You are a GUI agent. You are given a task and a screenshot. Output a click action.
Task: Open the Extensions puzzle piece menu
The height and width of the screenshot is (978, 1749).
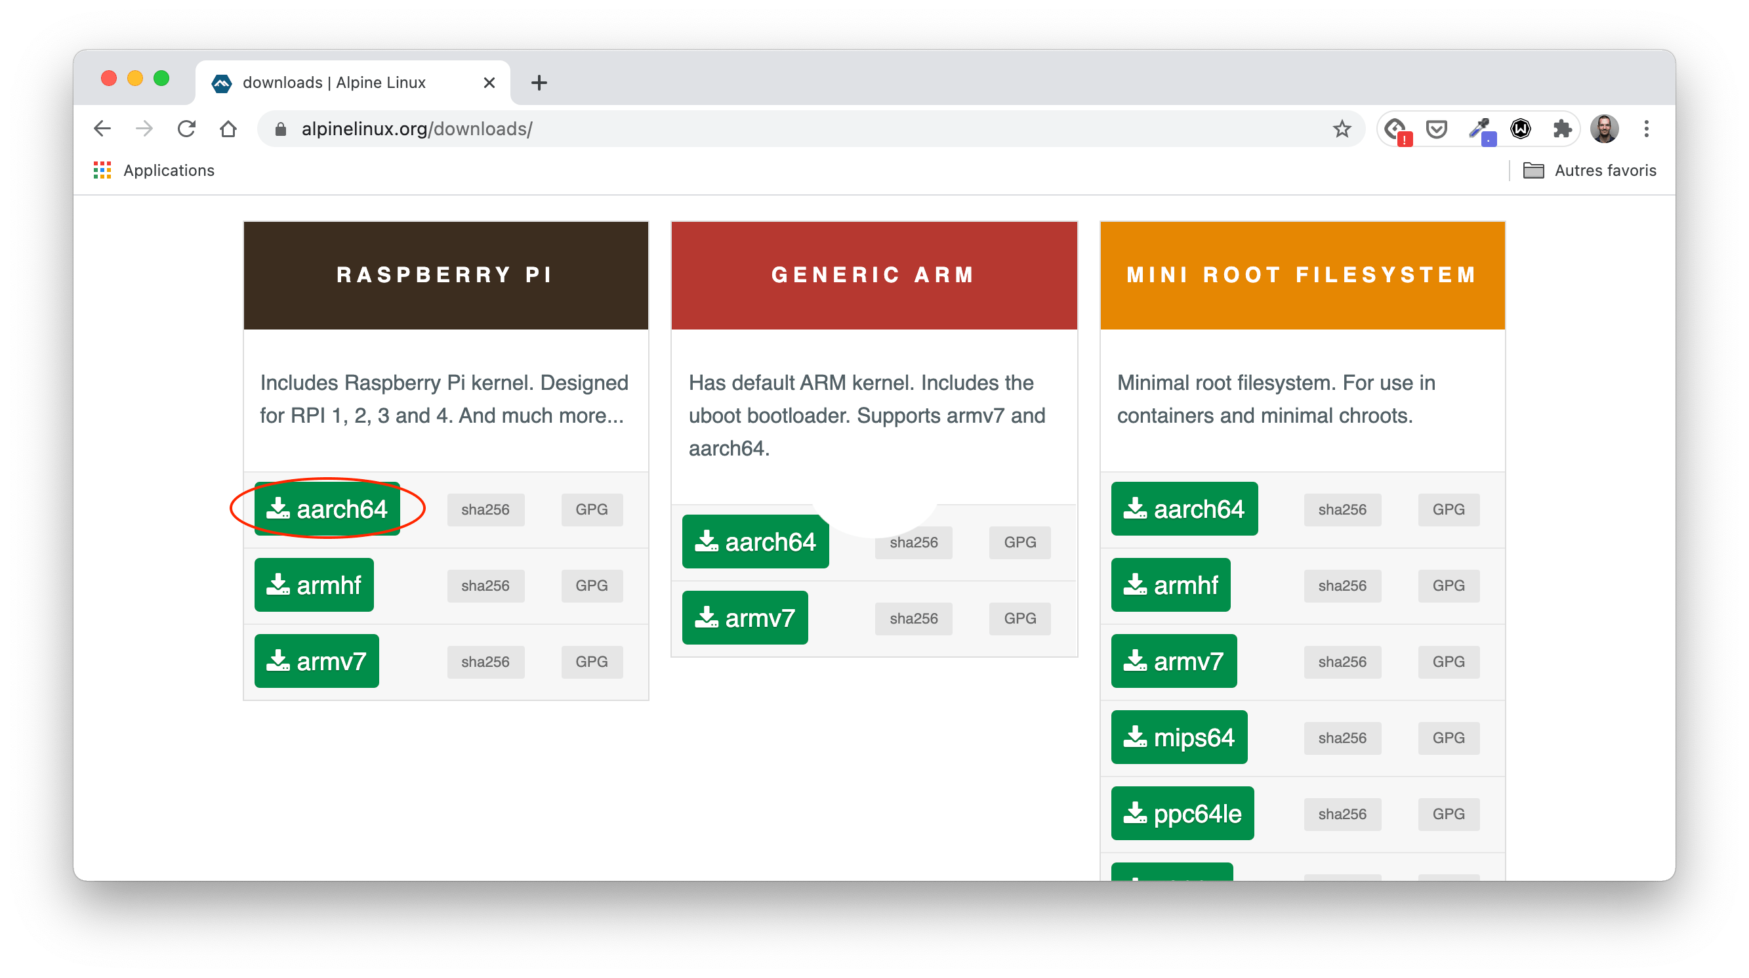coord(1562,129)
